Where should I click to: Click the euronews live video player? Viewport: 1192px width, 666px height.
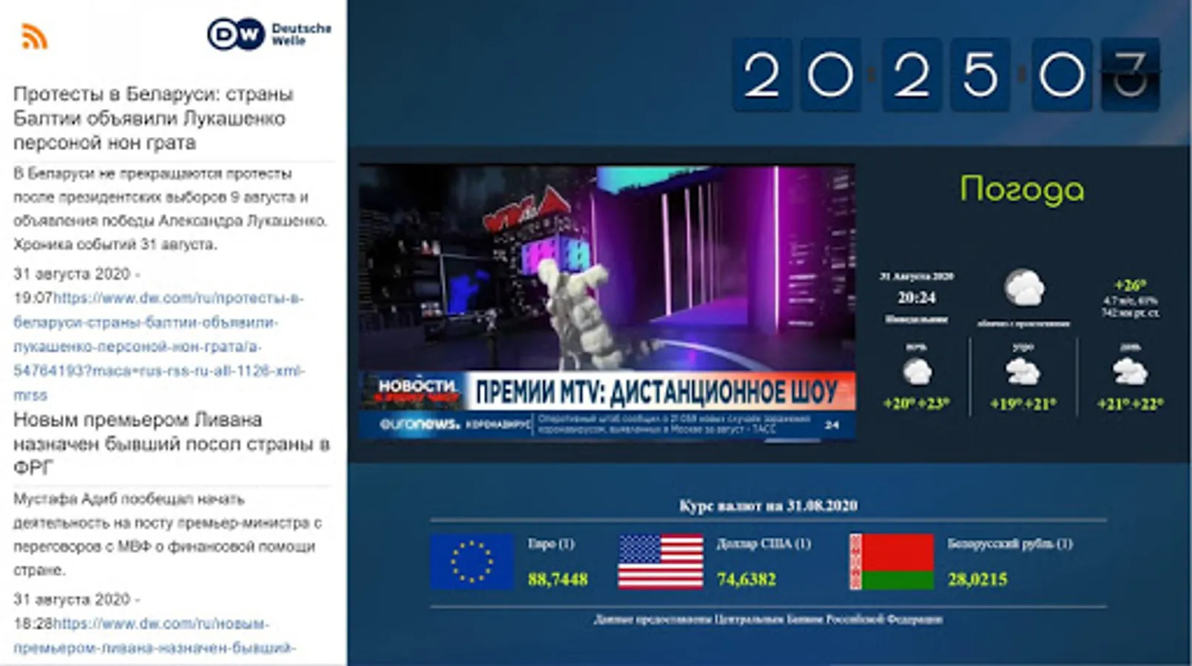tap(607, 303)
